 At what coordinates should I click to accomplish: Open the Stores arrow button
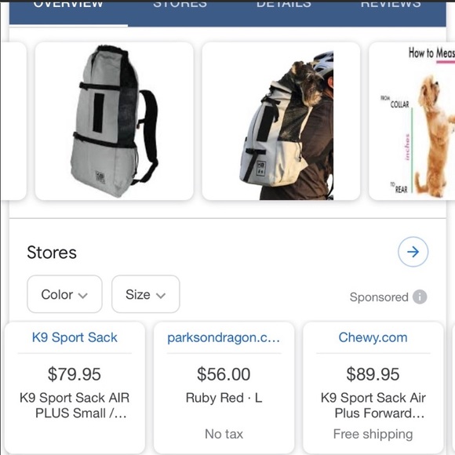coord(413,252)
